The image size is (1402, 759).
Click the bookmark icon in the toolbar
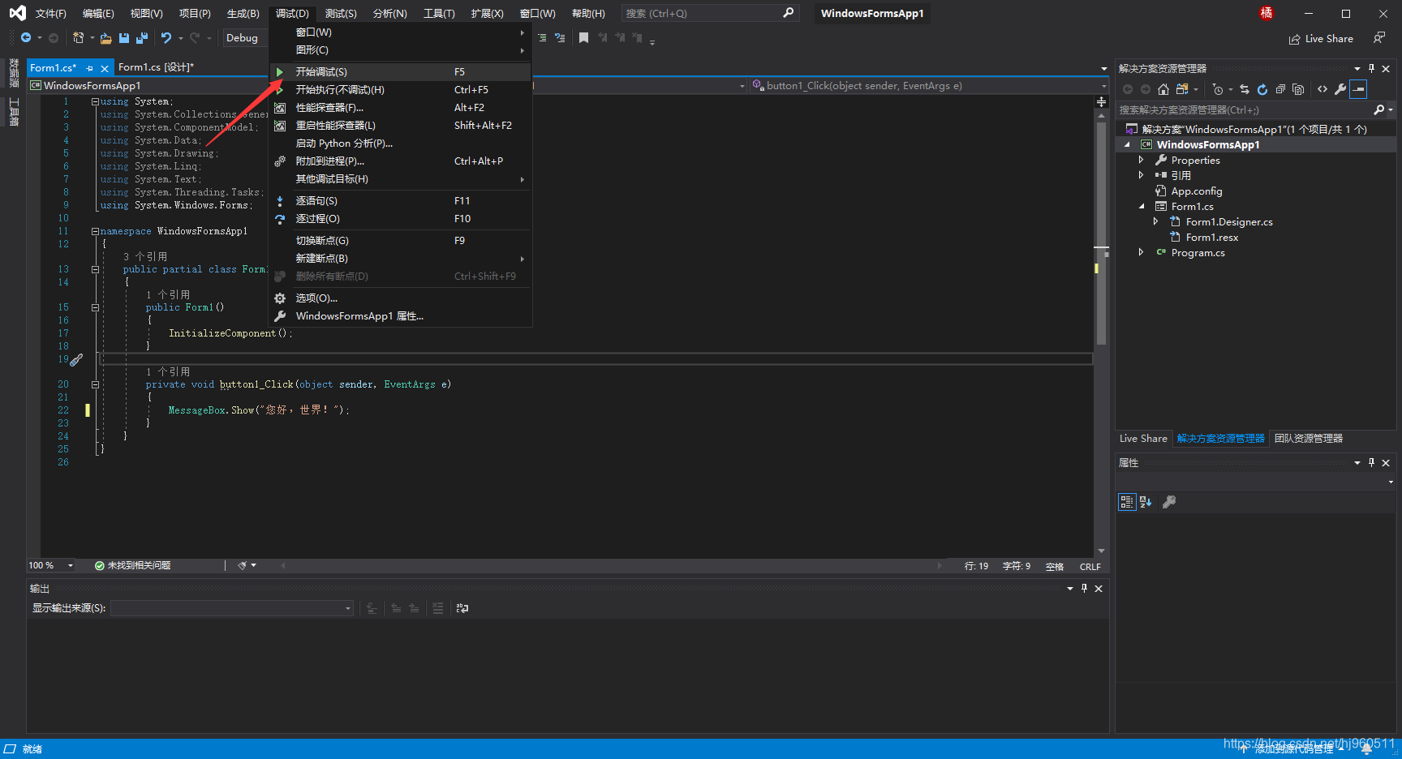click(x=583, y=38)
